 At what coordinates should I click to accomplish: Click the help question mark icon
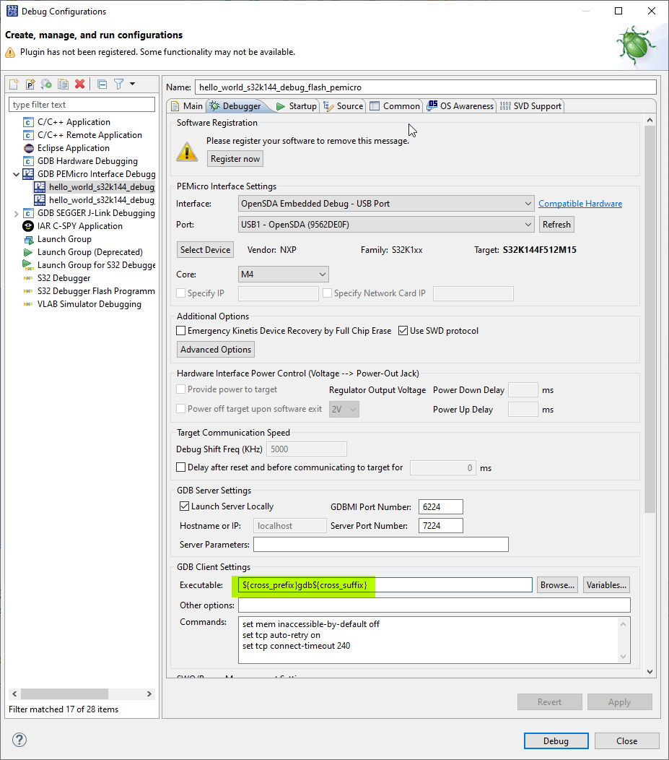pos(19,740)
